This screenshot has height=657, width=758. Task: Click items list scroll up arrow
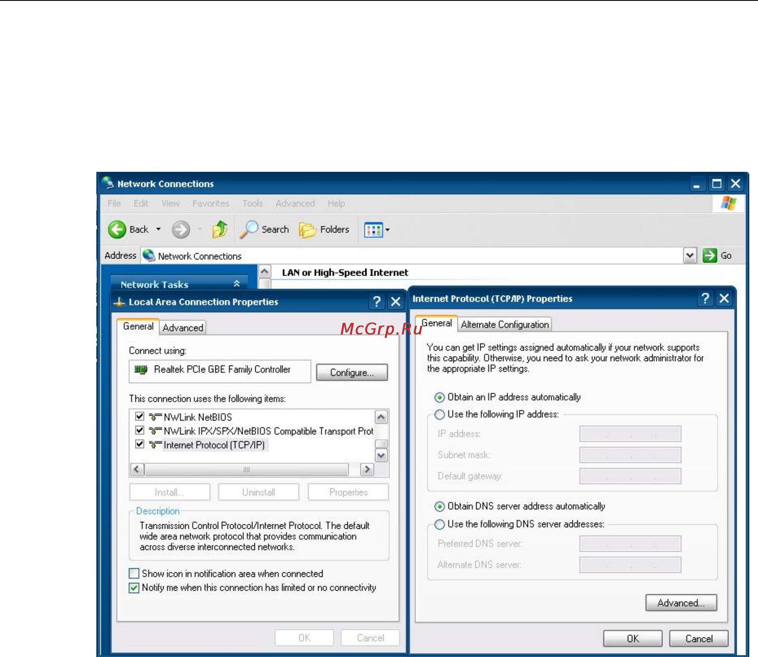coord(381,417)
